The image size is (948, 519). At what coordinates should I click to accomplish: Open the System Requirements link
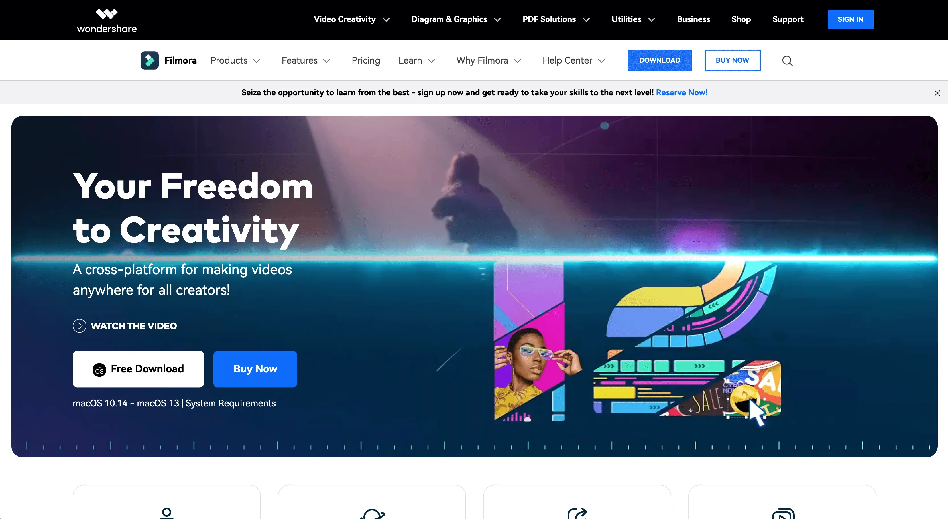(230, 403)
